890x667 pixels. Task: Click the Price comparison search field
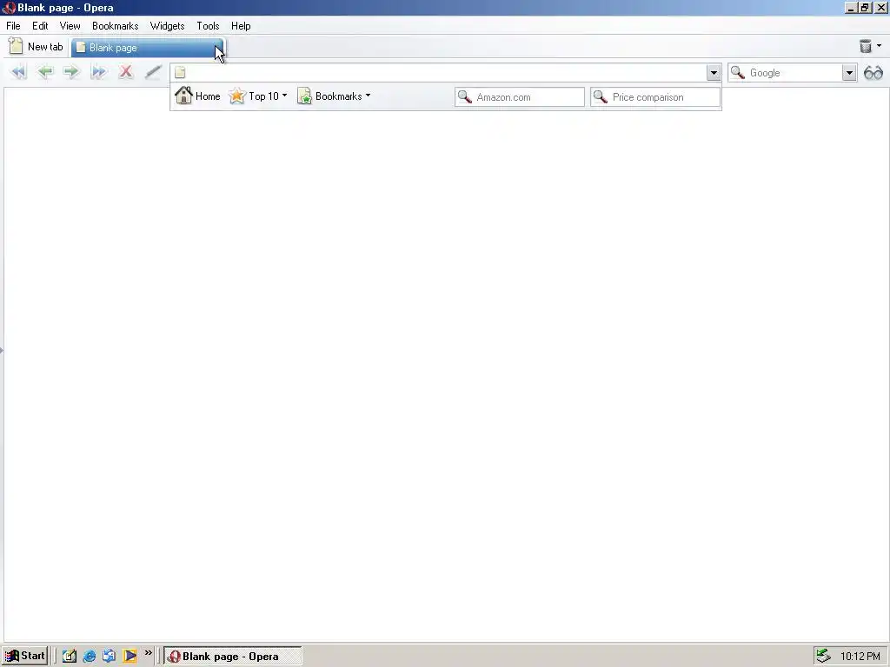(x=655, y=97)
